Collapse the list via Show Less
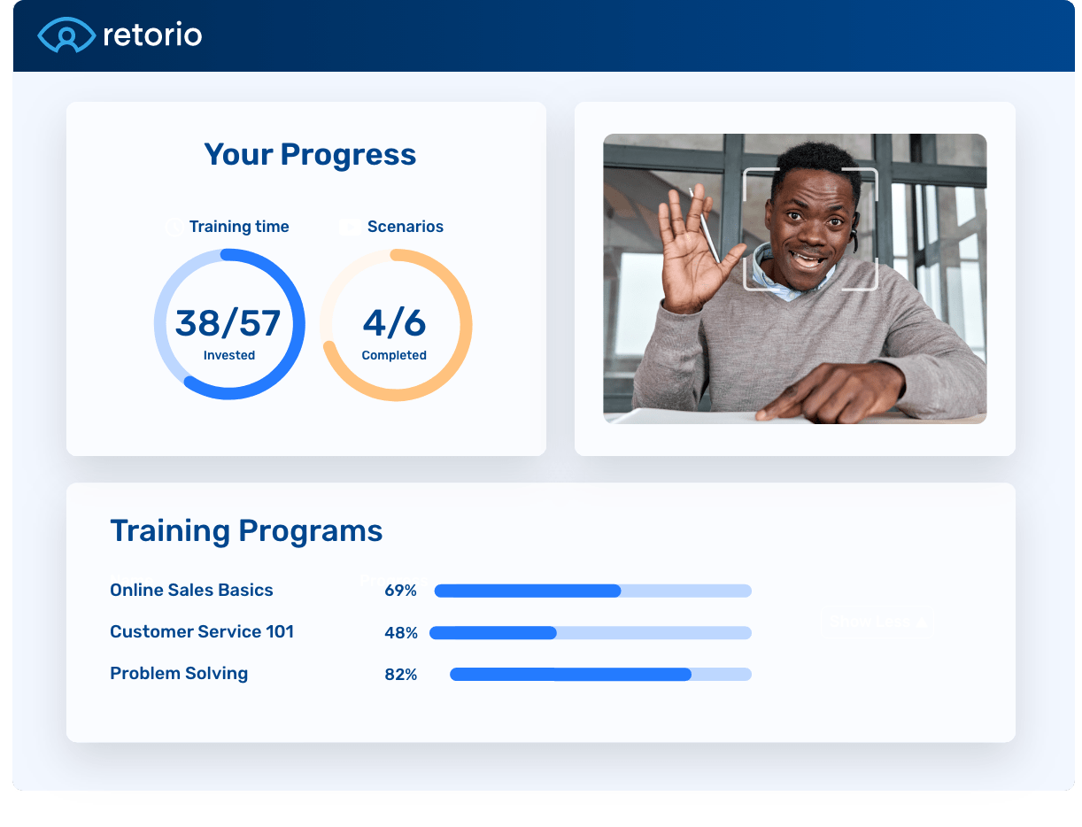1082x827 pixels. tap(877, 622)
